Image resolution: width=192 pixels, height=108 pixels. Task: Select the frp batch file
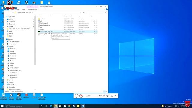[x=41, y=27]
